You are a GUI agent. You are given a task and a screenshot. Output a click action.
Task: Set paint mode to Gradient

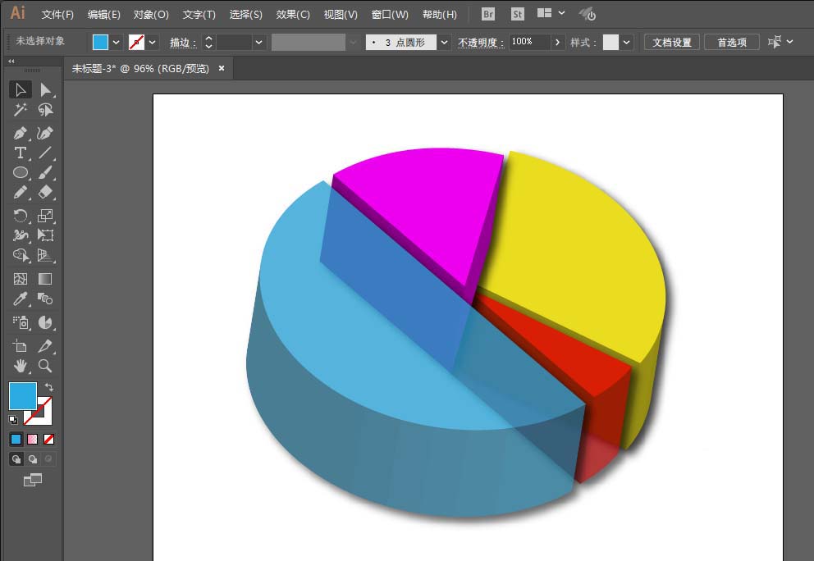click(x=32, y=440)
